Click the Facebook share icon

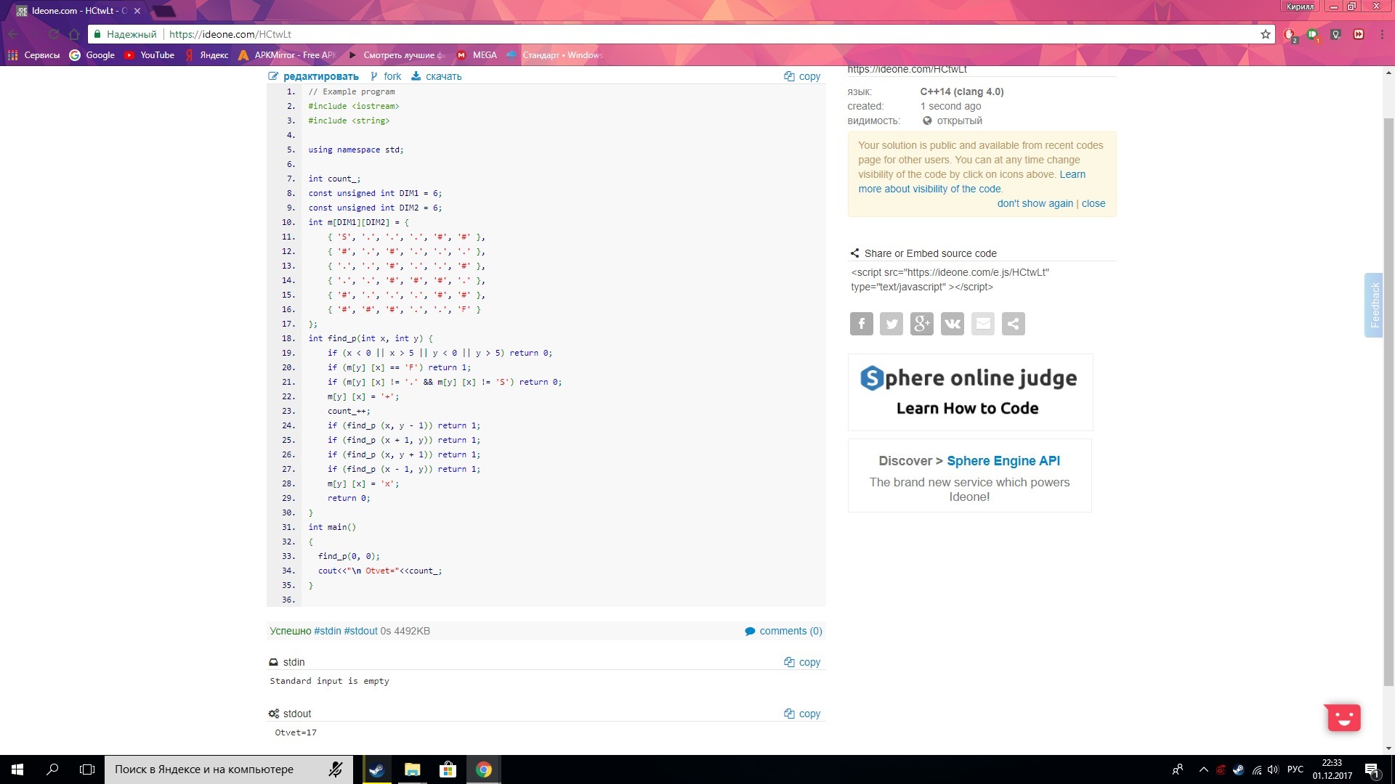click(861, 324)
